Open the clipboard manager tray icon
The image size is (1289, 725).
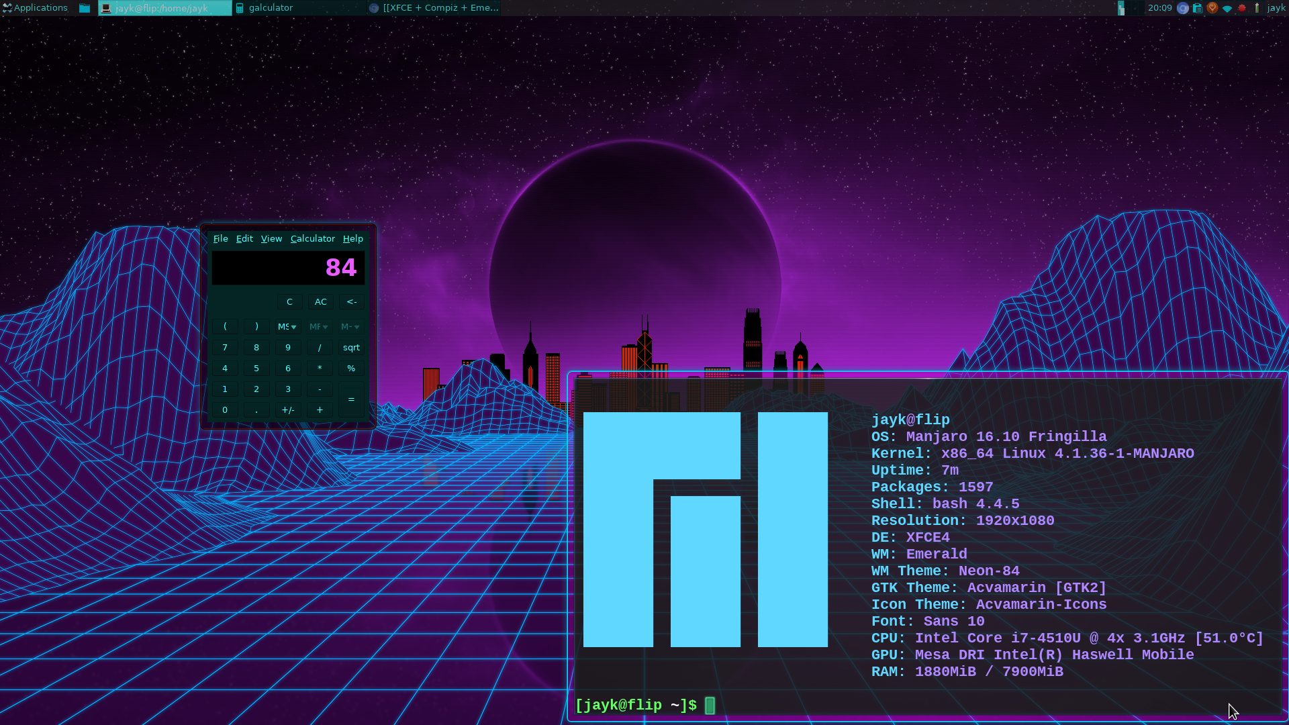pyautogui.click(x=1198, y=8)
